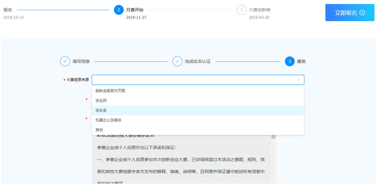Image resolution: width=377 pixels, height=185 pixels.
Task: Click the 月赛开始 stage label
Action: point(134,10)
